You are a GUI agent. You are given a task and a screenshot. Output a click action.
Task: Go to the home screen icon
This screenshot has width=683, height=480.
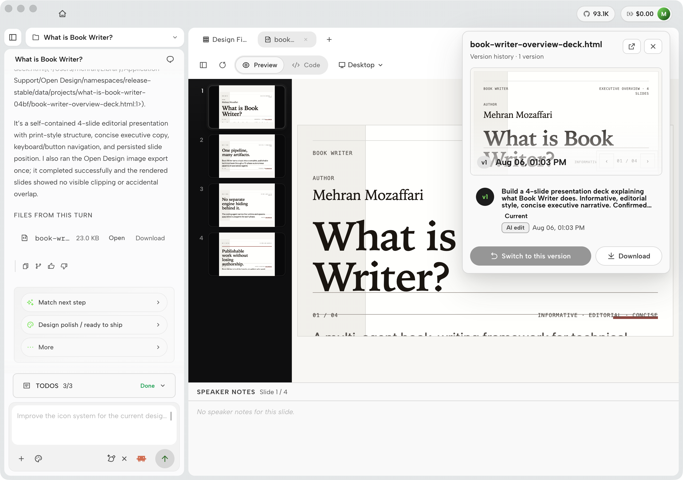pyautogui.click(x=62, y=14)
